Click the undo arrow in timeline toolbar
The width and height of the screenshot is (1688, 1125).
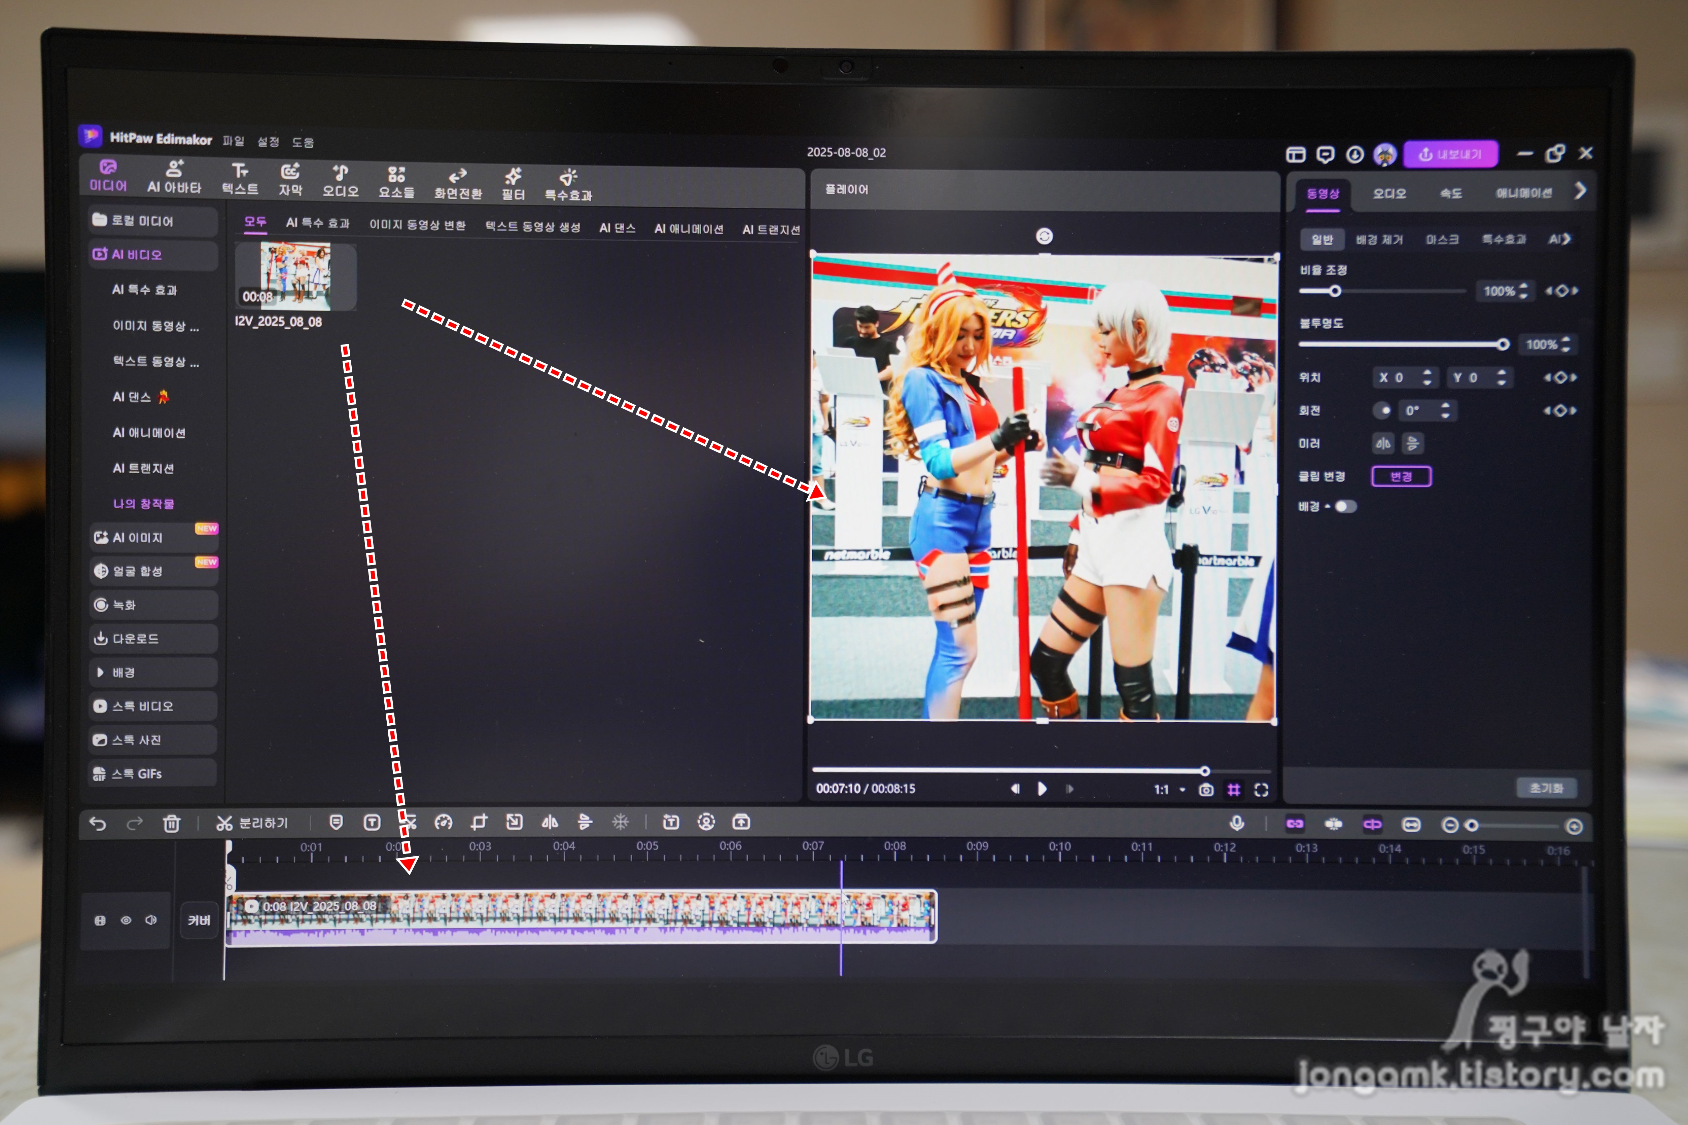pyautogui.click(x=98, y=824)
